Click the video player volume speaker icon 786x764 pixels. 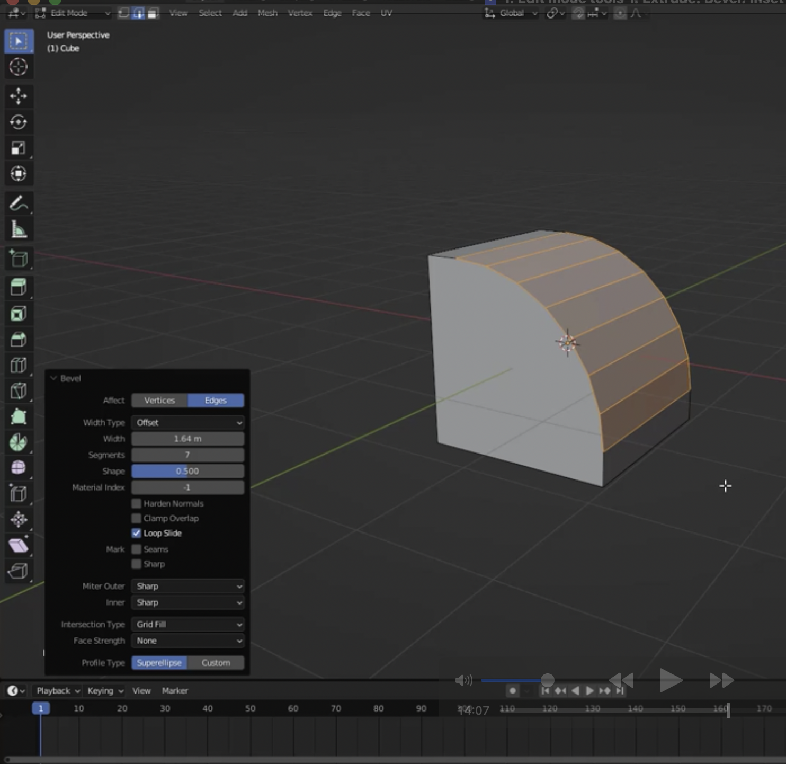[x=463, y=680]
